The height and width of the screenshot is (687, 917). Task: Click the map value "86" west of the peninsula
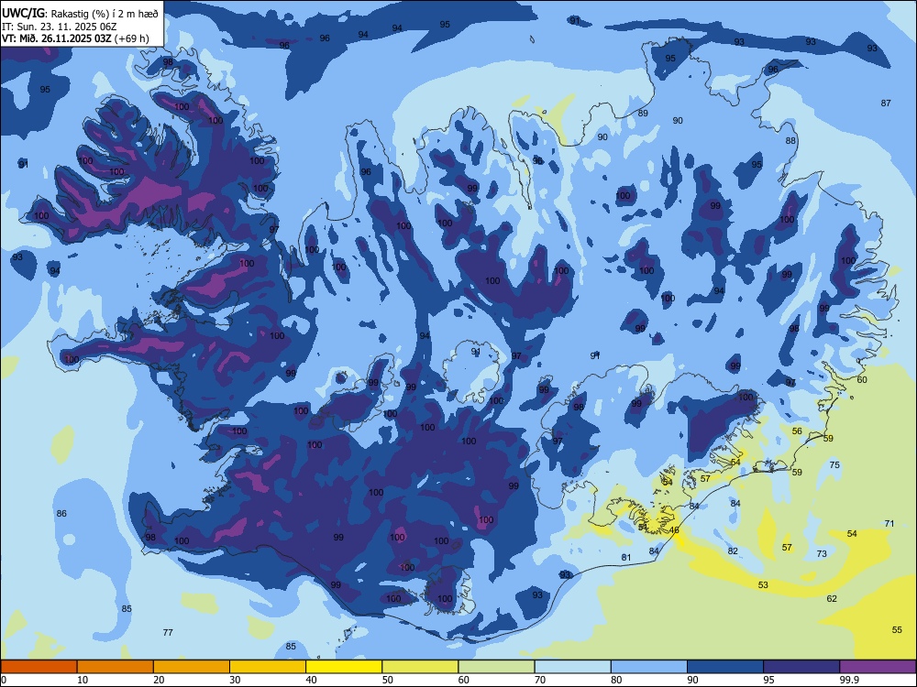click(61, 514)
